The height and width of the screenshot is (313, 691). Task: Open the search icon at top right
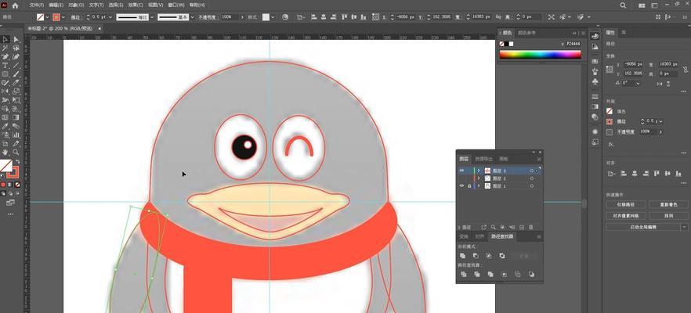click(623, 5)
